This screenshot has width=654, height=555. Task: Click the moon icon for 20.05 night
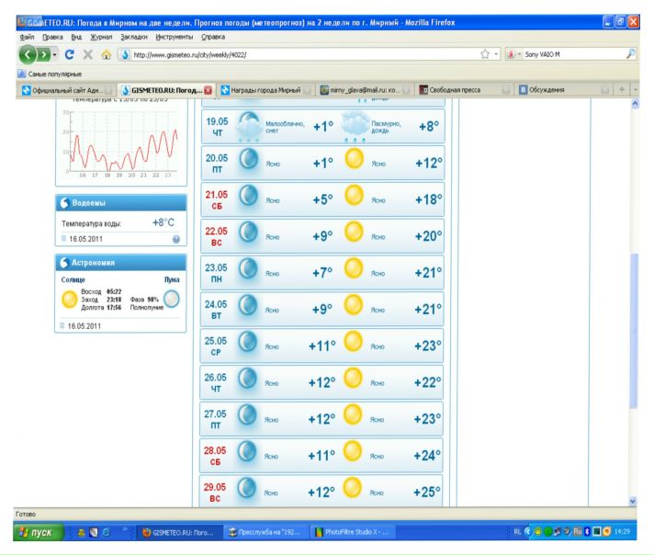[x=248, y=163]
